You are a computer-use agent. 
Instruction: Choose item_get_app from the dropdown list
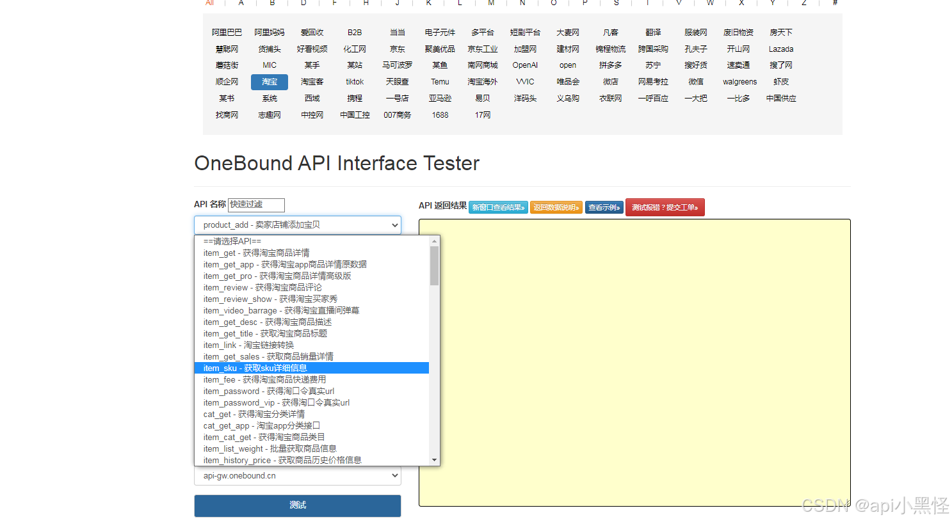[312, 264]
